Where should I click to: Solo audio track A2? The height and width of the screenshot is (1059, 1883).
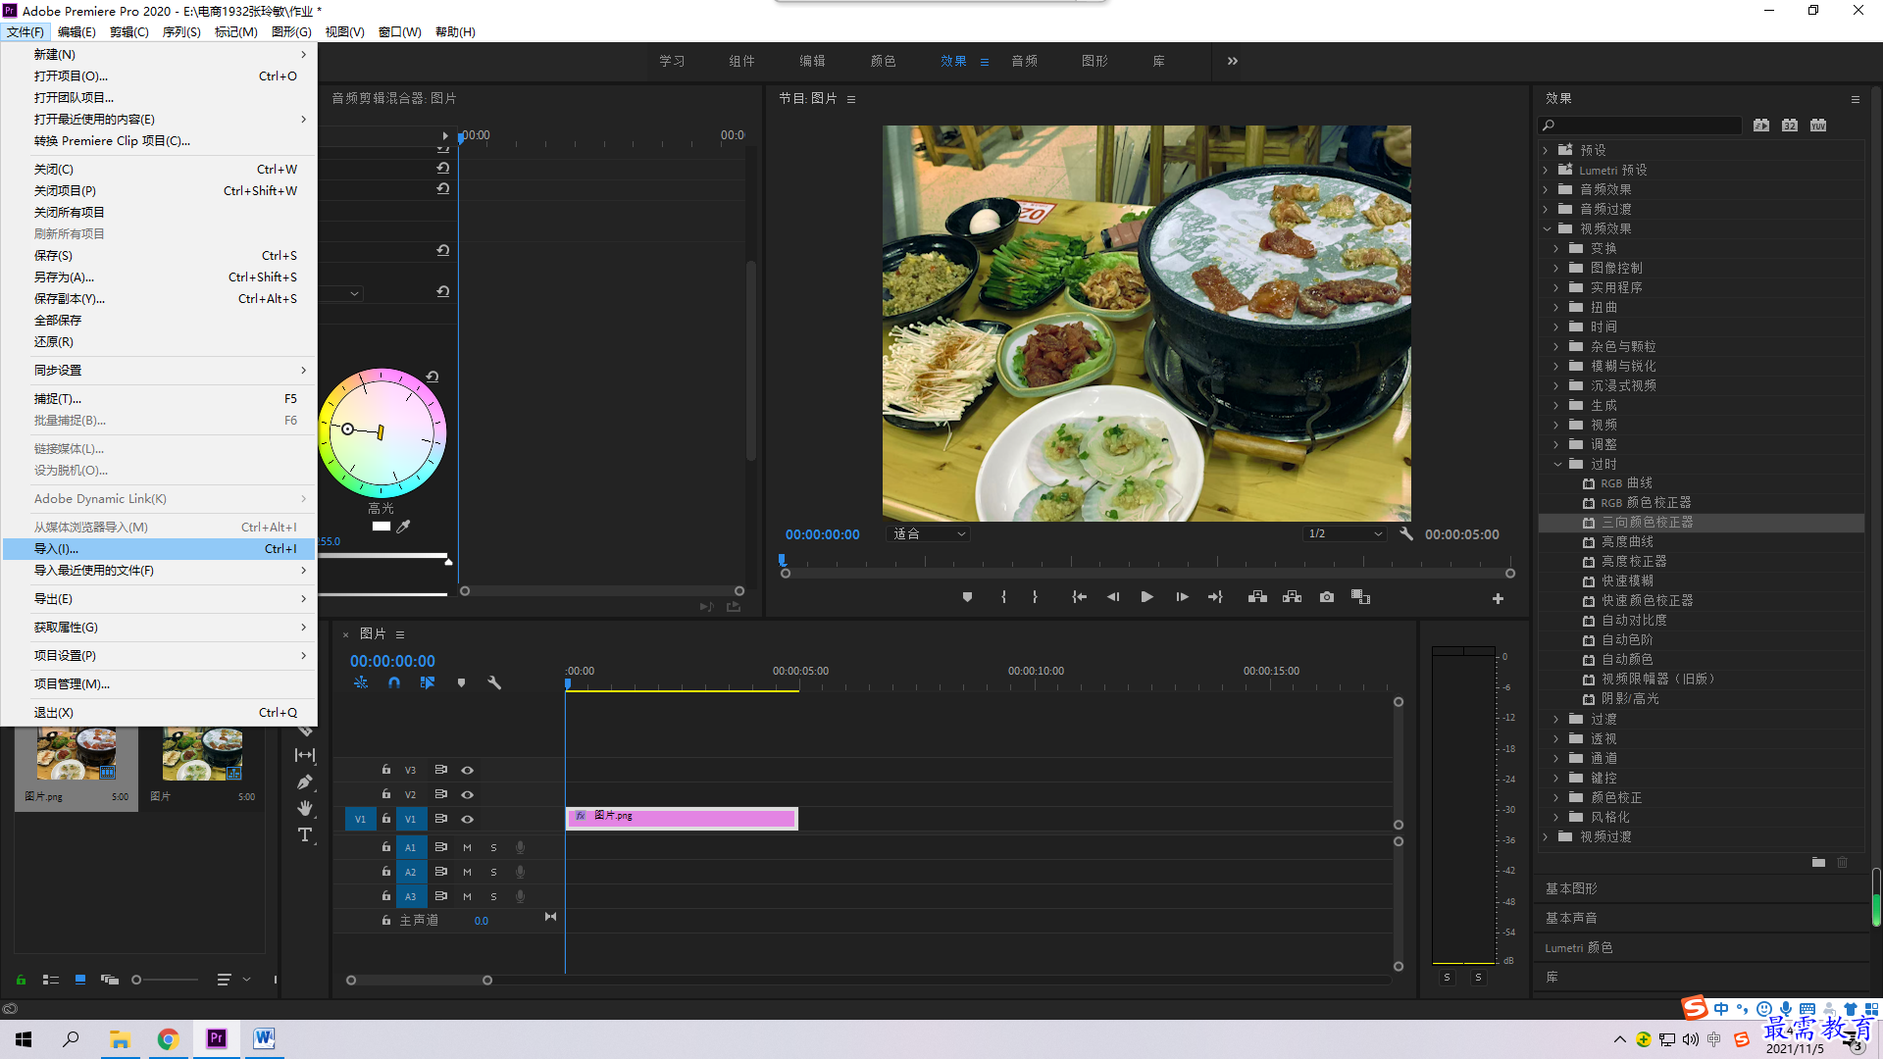pos(493,872)
